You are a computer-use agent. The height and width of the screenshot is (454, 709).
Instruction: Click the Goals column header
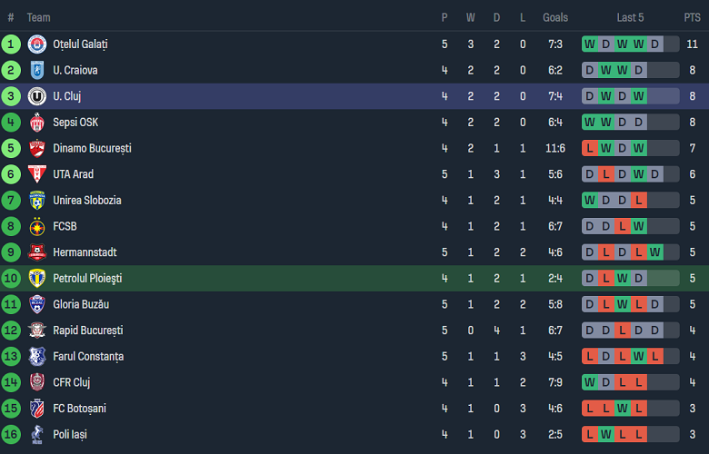(x=554, y=17)
